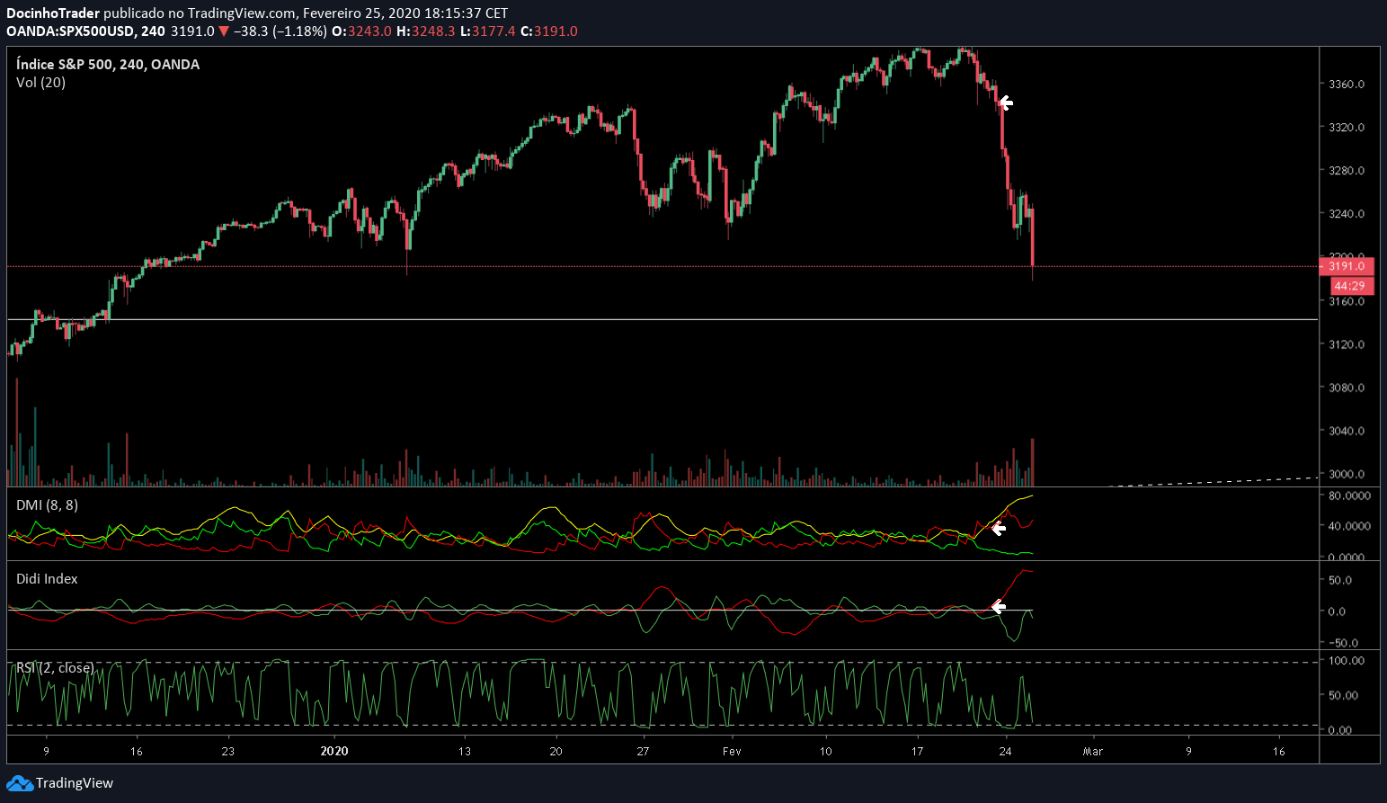Click the Mar label on the date axis
The image size is (1387, 803).
click(x=1092, y=751)
